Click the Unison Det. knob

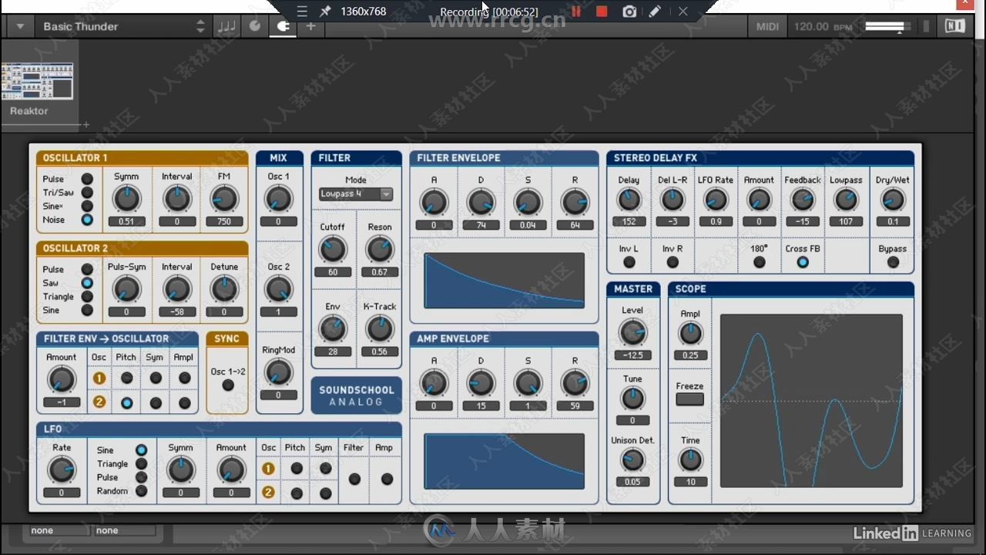(632, 460)
